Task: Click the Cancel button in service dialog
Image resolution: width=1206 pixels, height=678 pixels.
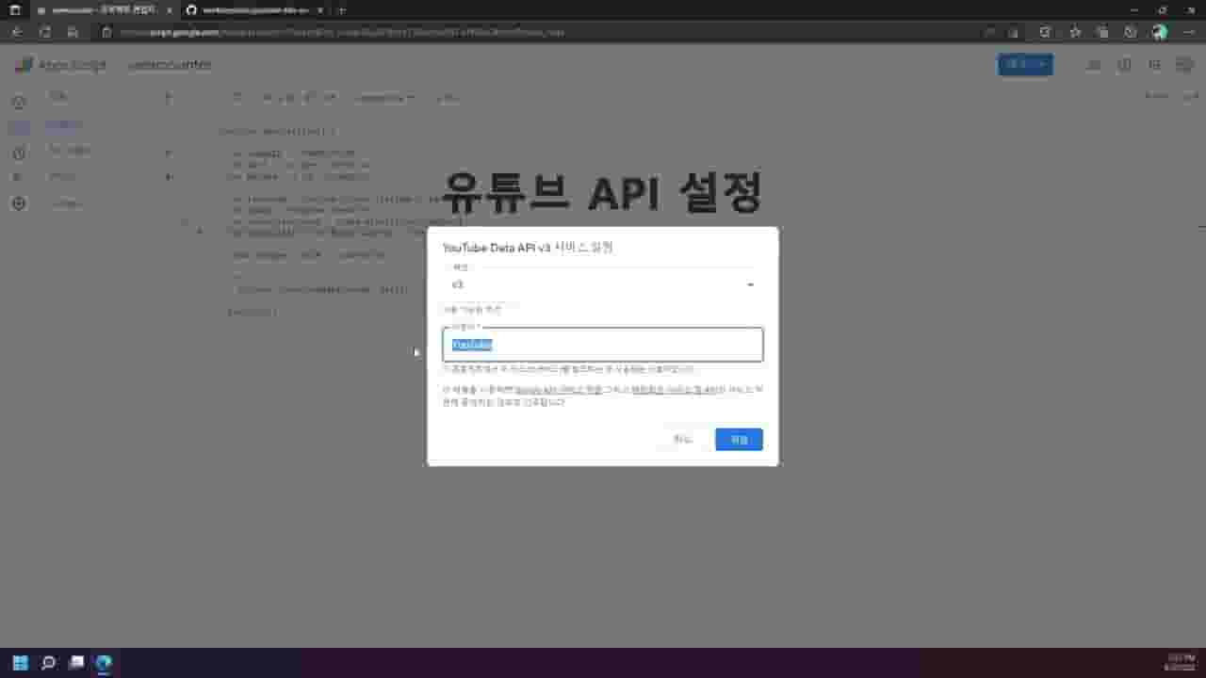Action: point(682,439)
